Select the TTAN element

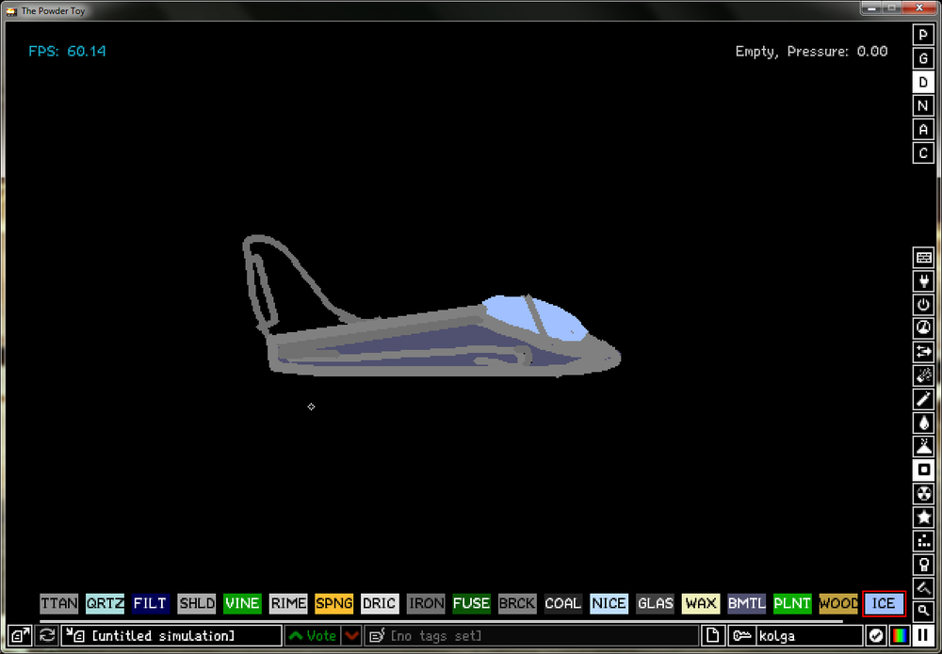58,603
